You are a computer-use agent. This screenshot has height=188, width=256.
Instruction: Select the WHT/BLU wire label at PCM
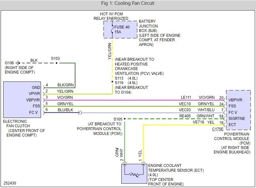coord(206,110)
